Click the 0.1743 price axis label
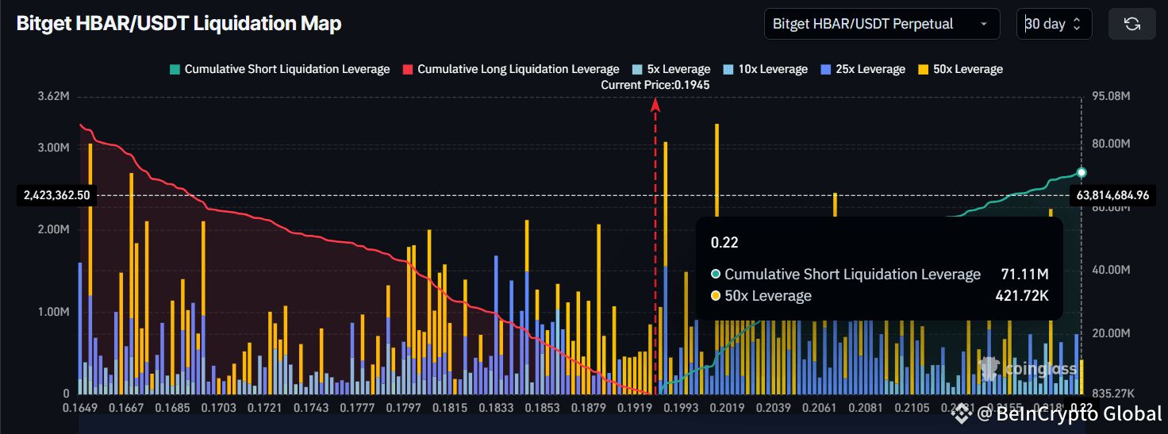1168x434 pixels. pos(312,408)
